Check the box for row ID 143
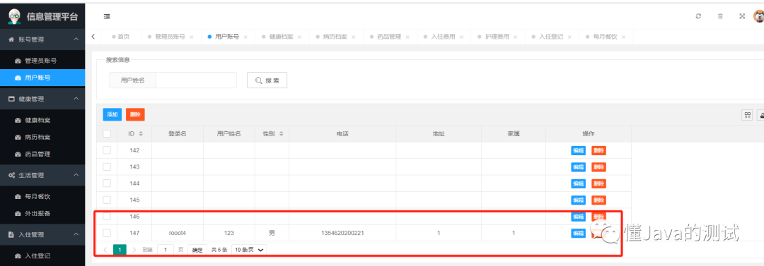 pyautogui.click(x=107, y=167)
